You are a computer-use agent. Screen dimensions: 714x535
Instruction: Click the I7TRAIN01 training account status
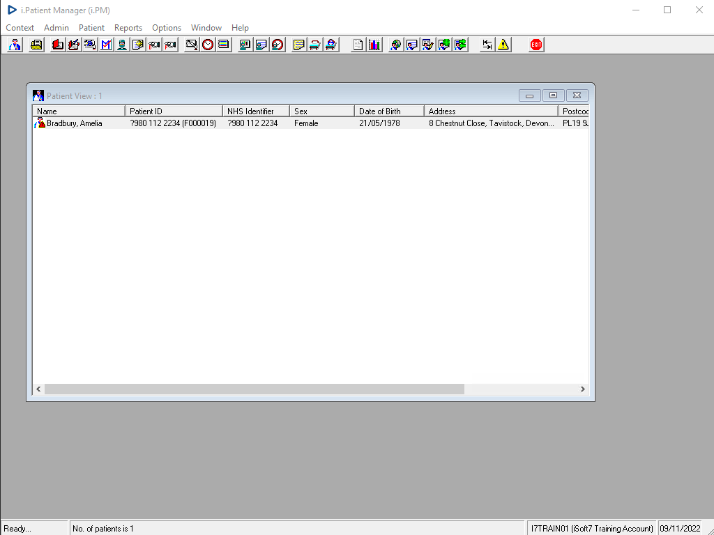pyautogui.click(x=592, y=529)
